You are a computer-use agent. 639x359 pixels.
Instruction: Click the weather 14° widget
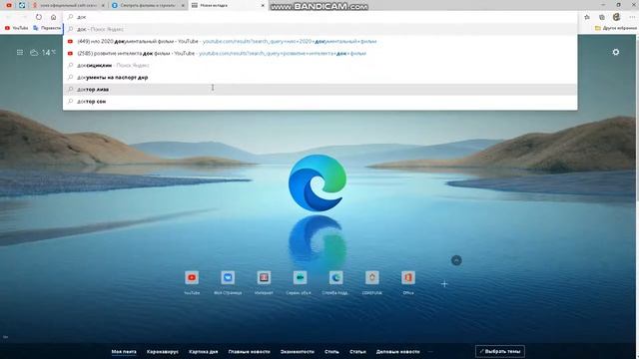(43, 53)
